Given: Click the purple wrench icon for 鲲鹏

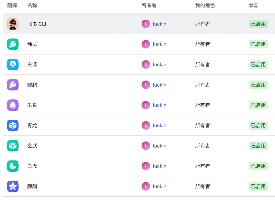Looking at the screenshot, I should click(x=13, y=85).
